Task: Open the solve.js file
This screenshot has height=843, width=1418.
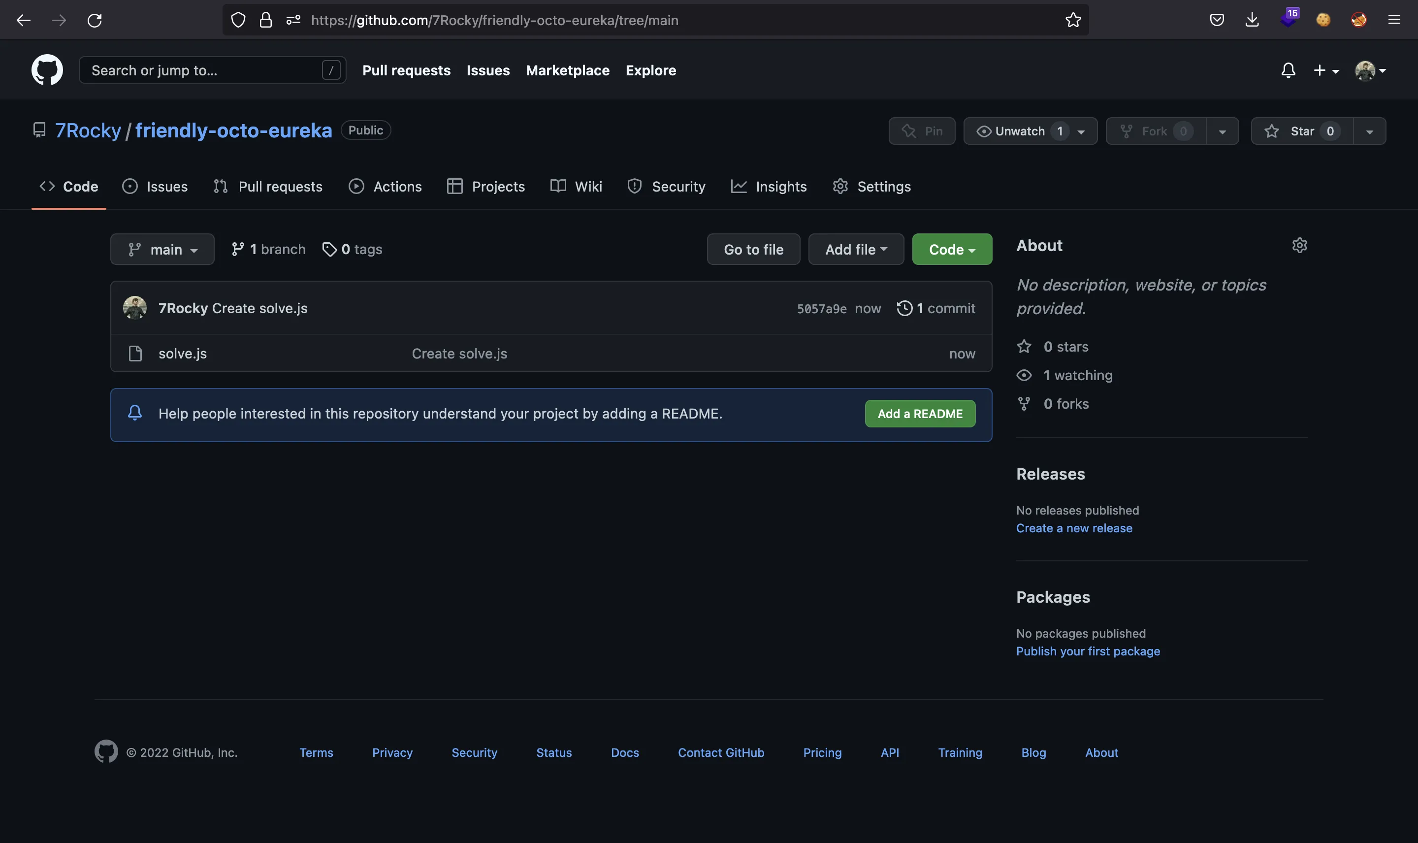Action: coord(183,354)
